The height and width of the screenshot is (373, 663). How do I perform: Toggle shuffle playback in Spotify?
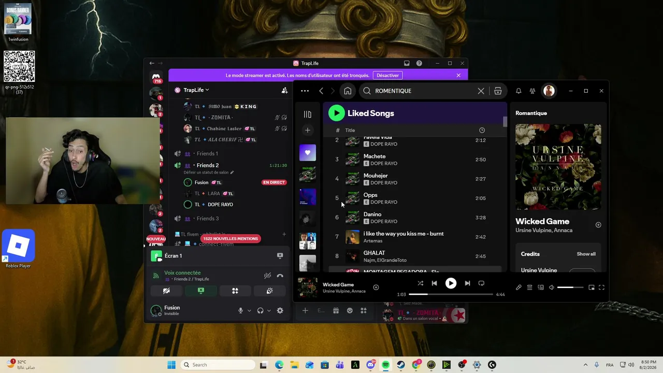coord(420,283)
